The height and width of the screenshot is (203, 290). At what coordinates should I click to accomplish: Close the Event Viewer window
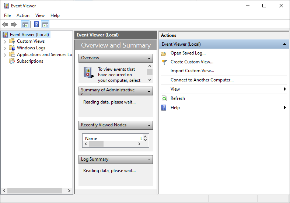tap(281, 6)
